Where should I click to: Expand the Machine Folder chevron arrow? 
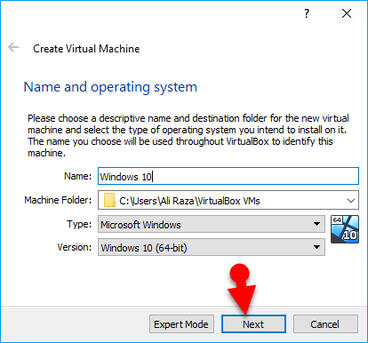[x=351, y=201]
